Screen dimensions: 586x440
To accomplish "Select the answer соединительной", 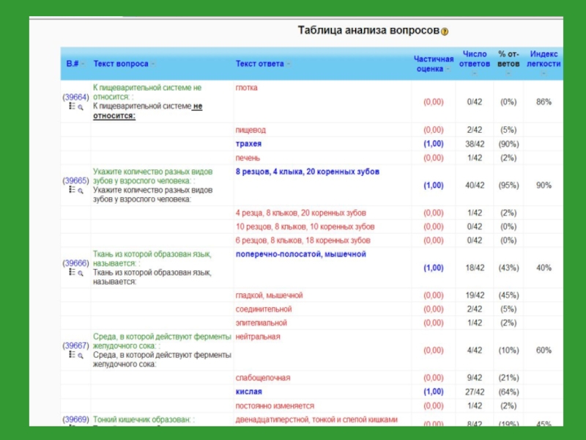I will tap(264, 309).
